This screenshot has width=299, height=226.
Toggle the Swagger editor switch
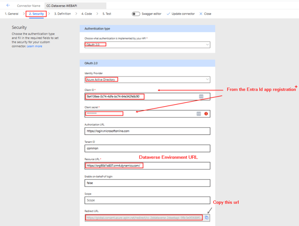136,14
